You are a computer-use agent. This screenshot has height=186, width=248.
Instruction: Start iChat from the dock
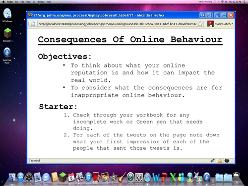(x=46, y=178)
